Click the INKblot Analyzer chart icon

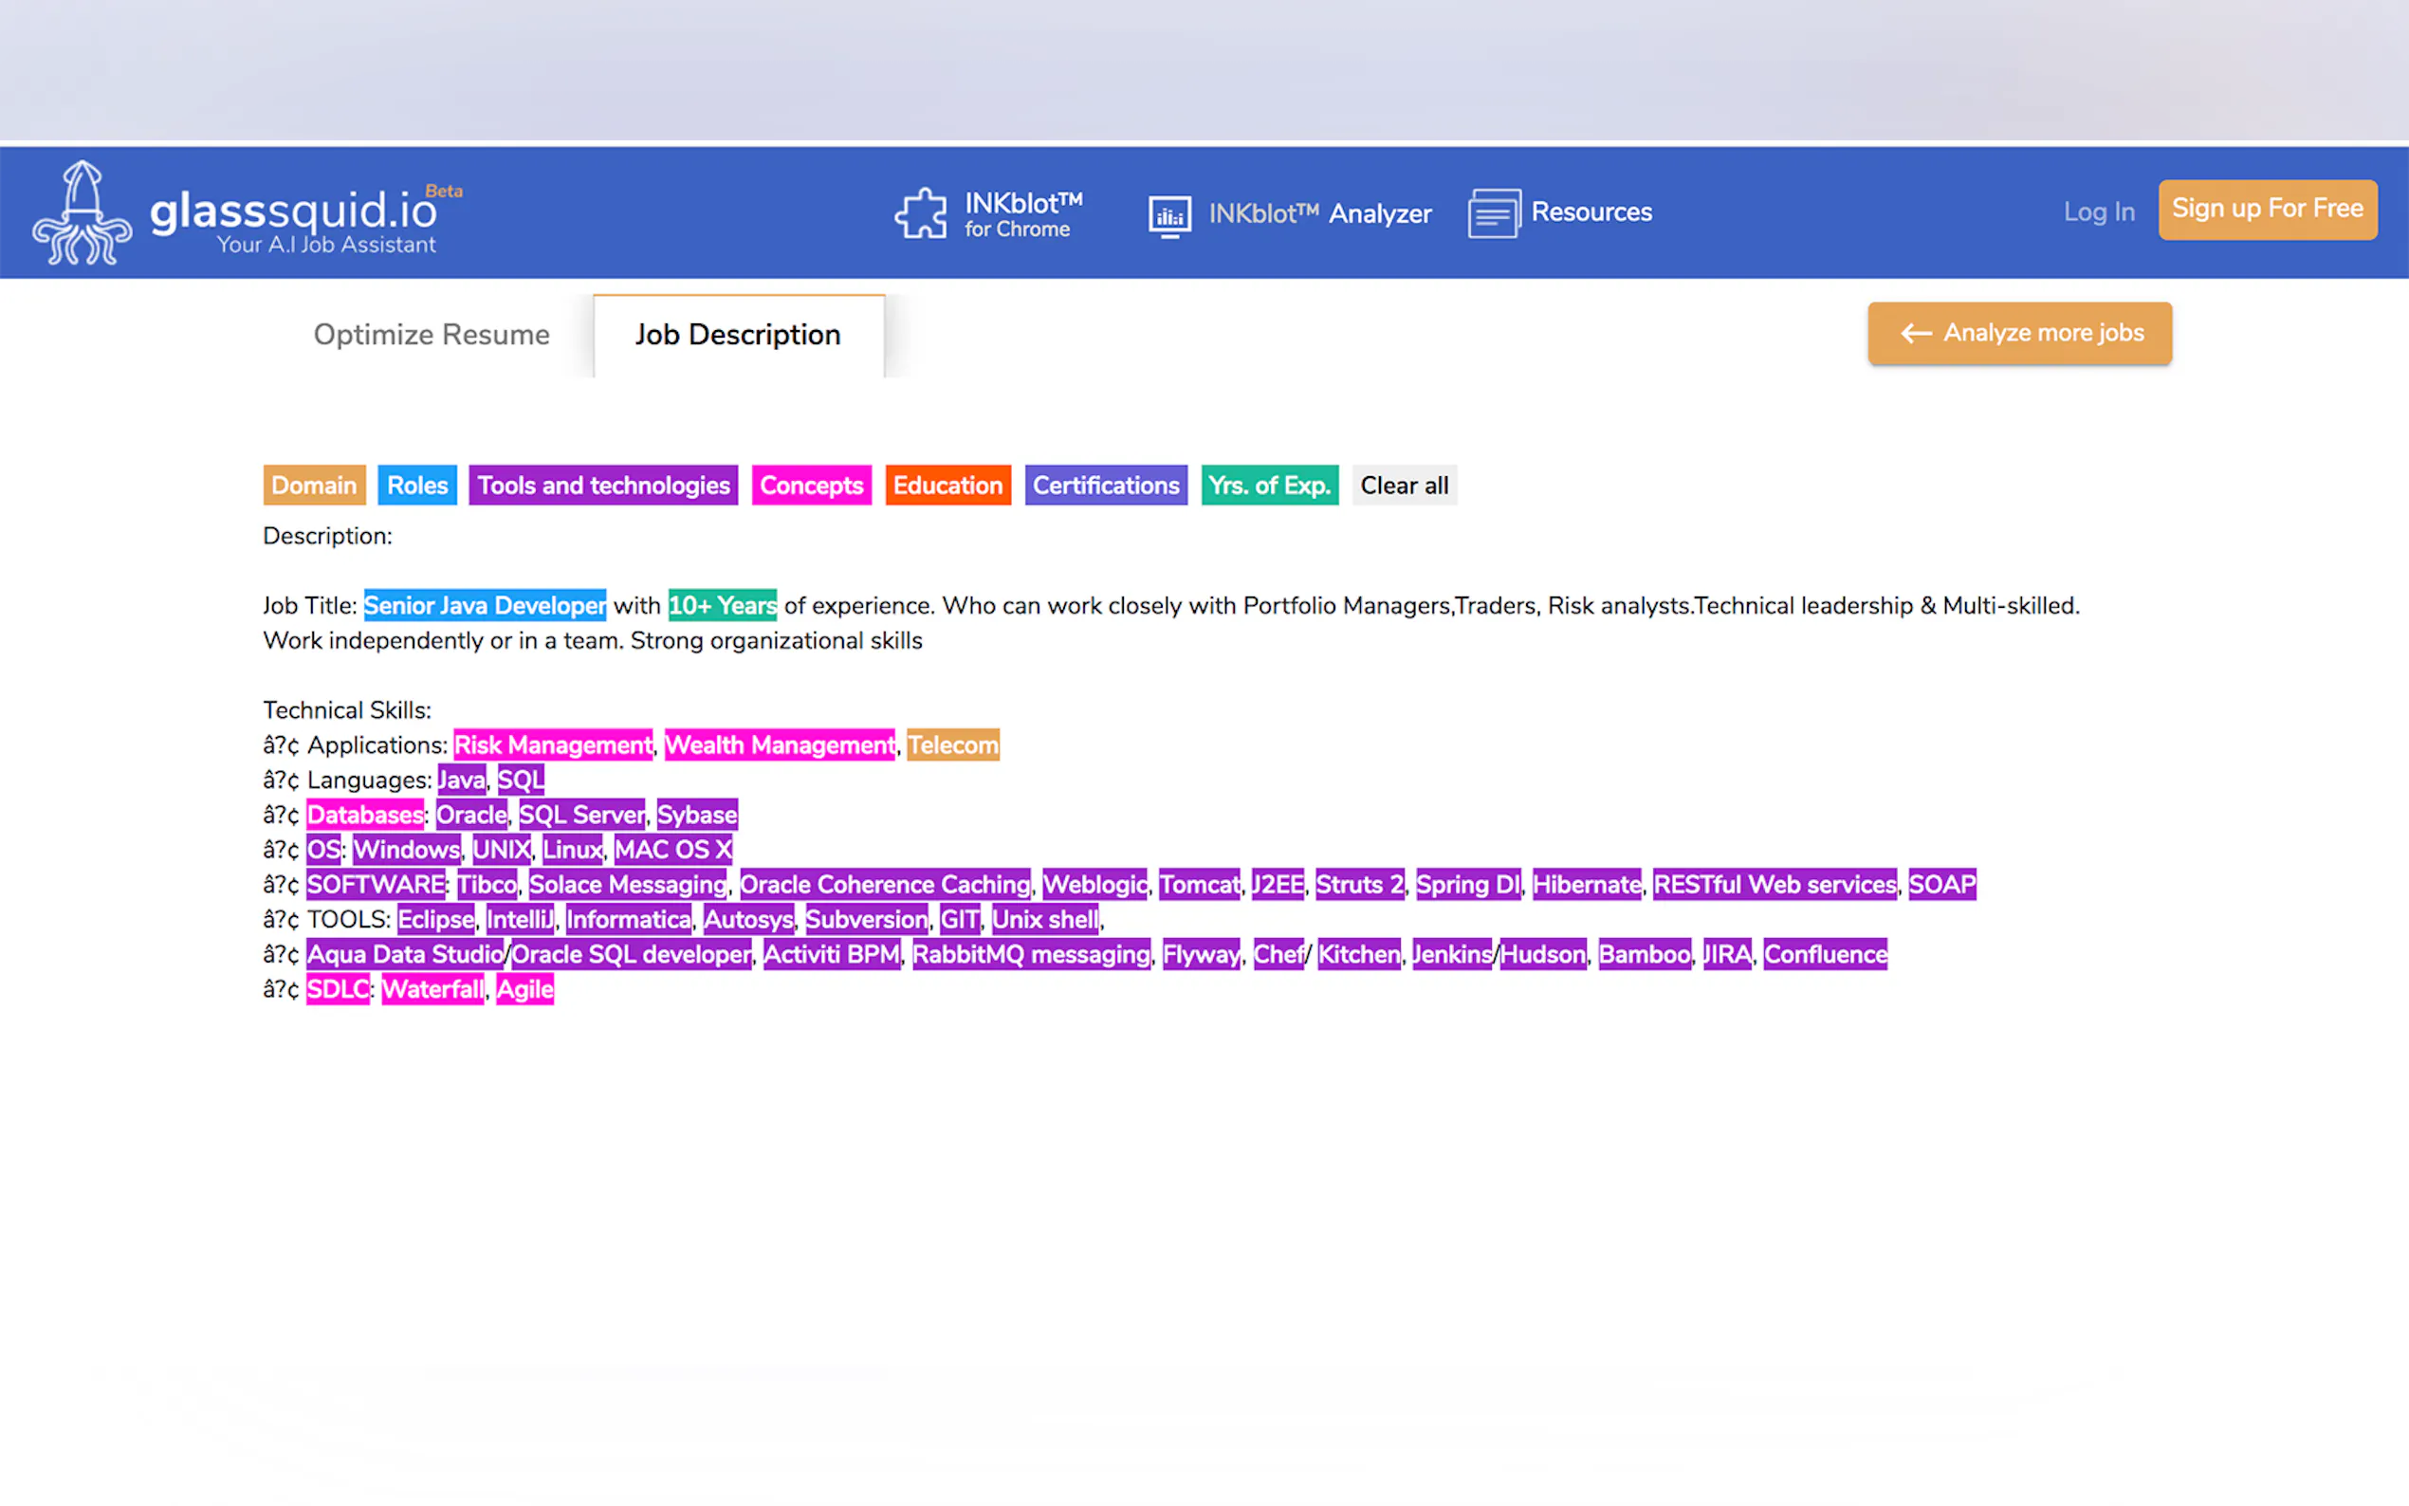1169,214
